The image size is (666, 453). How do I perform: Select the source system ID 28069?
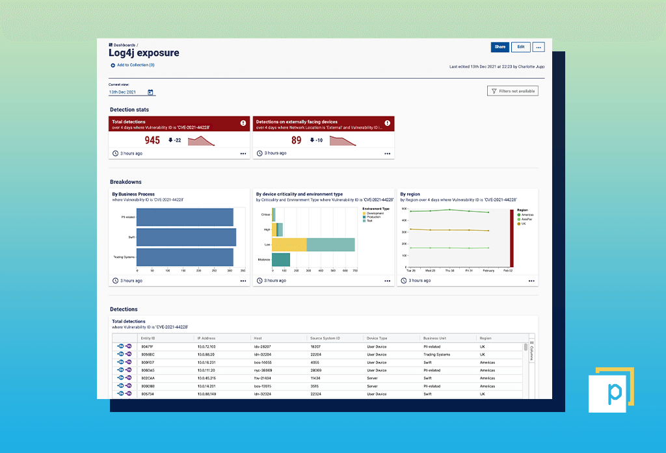click(x=315, y=370)
